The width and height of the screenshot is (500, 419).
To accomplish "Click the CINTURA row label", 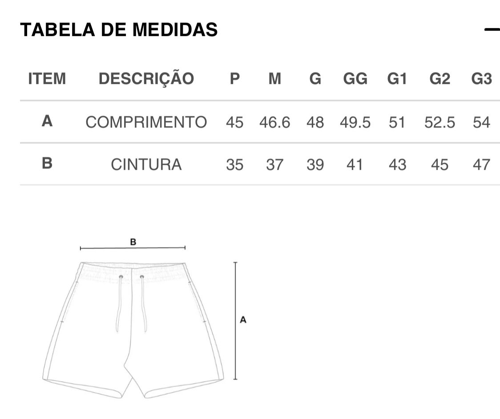I will pos(146,164).
